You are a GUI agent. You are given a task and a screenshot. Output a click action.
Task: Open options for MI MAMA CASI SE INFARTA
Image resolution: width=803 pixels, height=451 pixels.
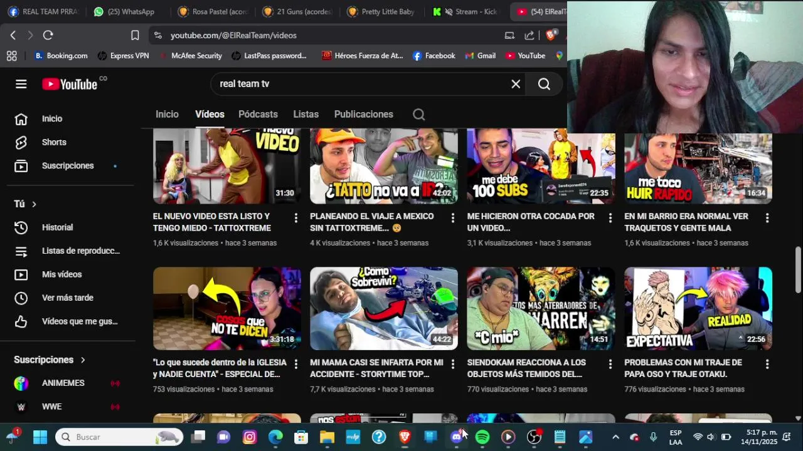tap(452, 364)
